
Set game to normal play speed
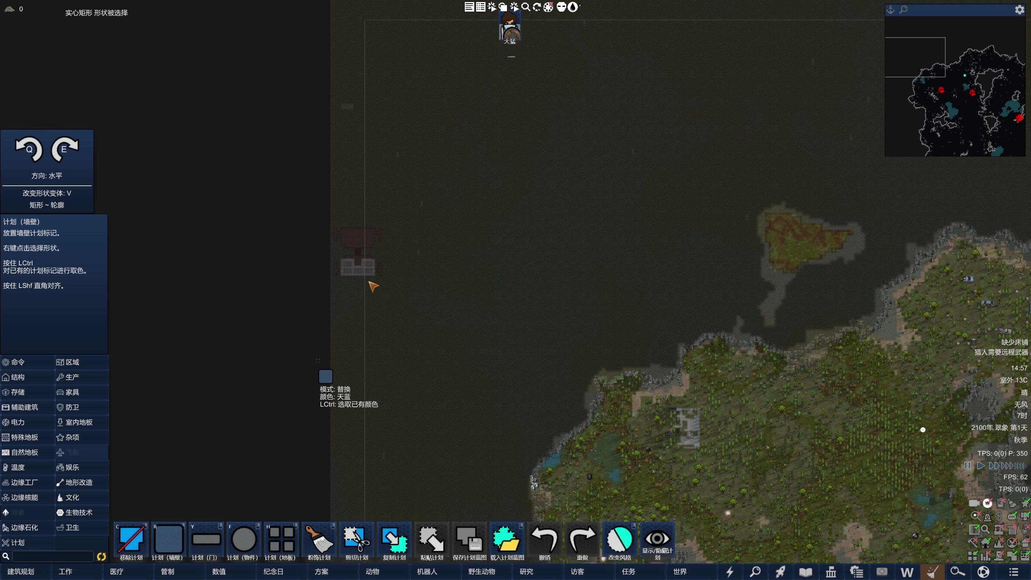pyautogui.click(x=981, y=466)
